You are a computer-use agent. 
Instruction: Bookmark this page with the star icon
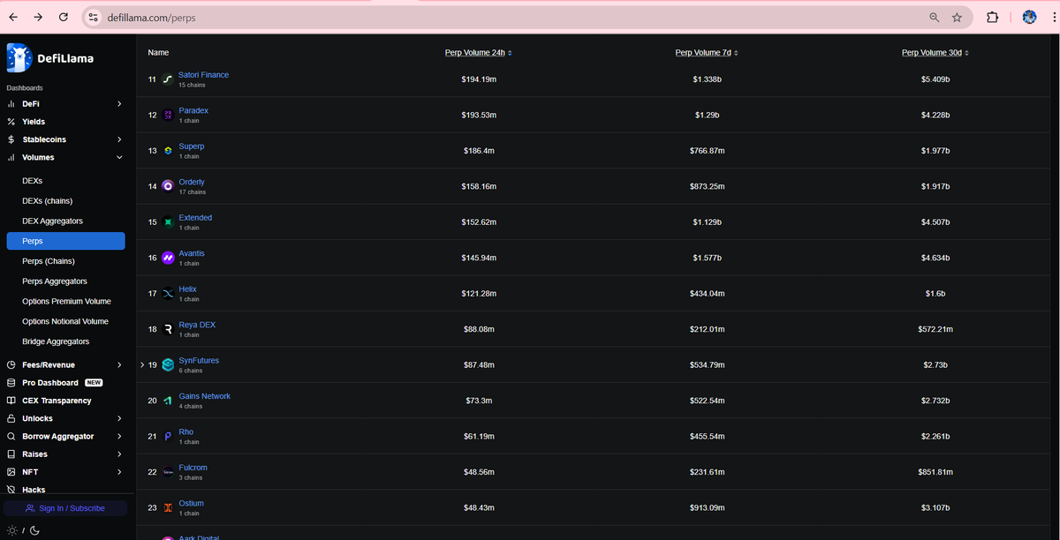coord(957,17)
